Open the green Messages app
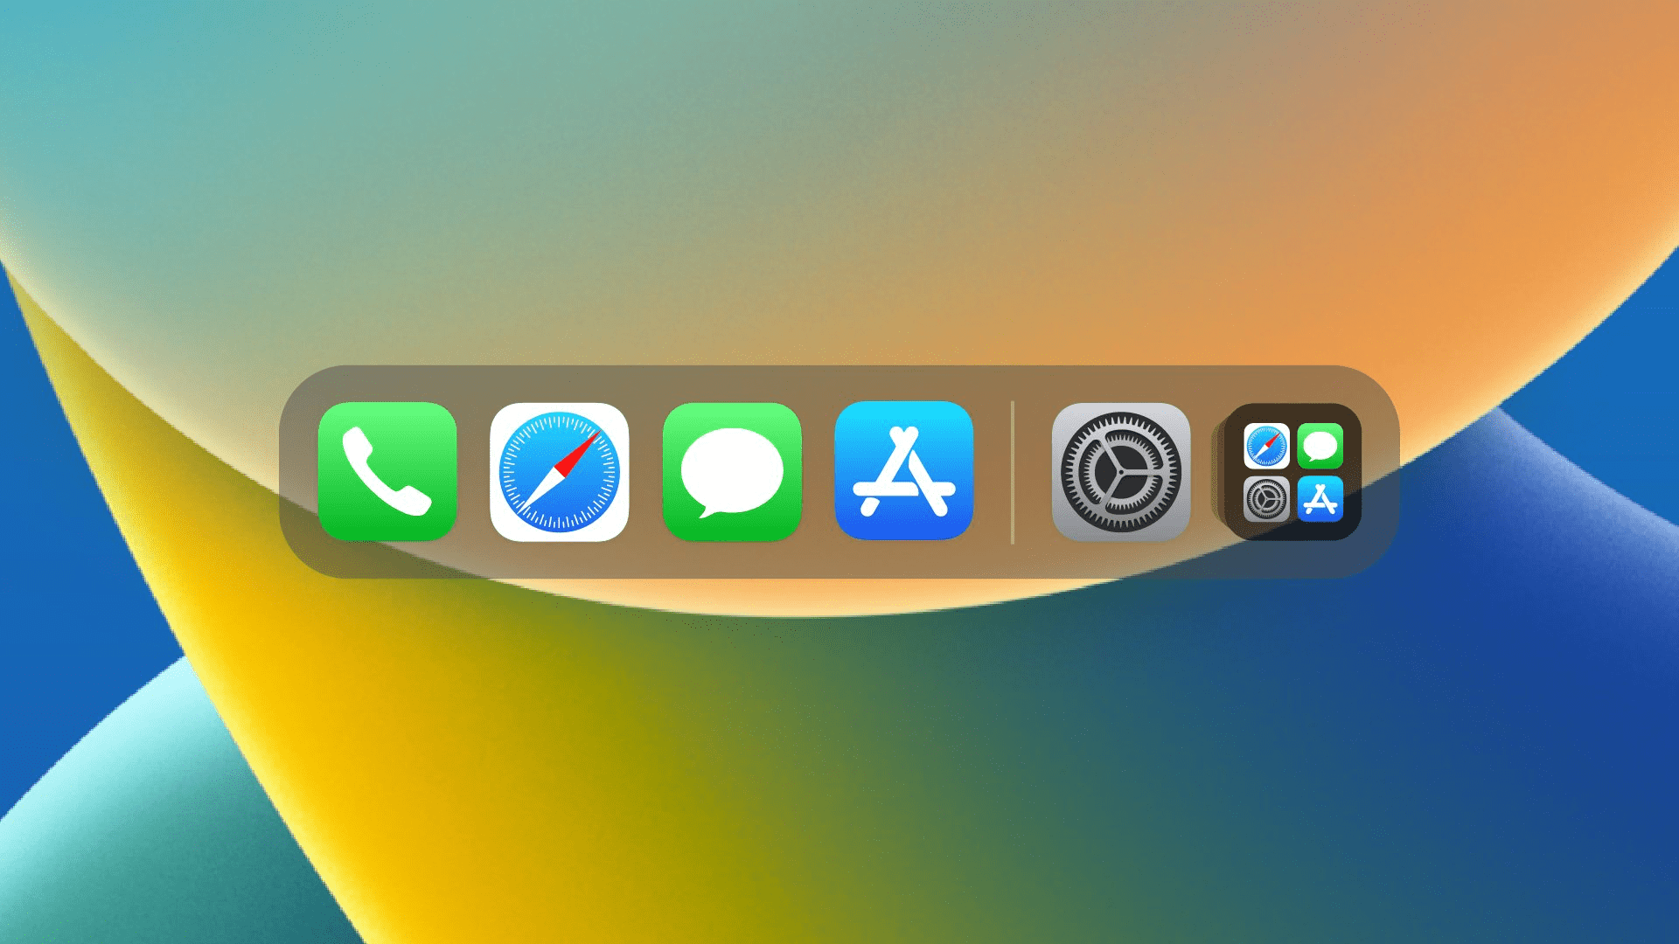 [x=732, y=471]
